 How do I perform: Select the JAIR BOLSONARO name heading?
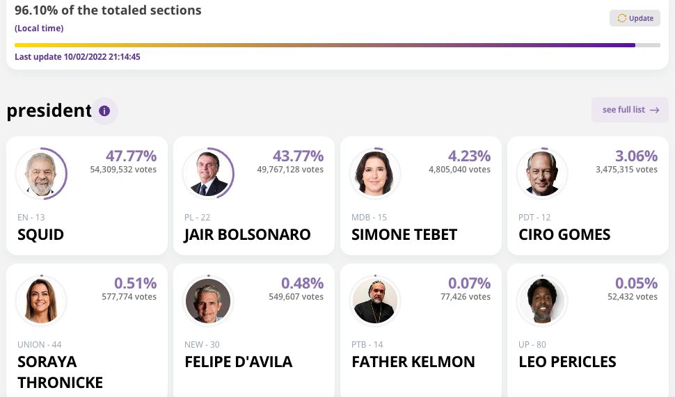[x=247, y=234]
